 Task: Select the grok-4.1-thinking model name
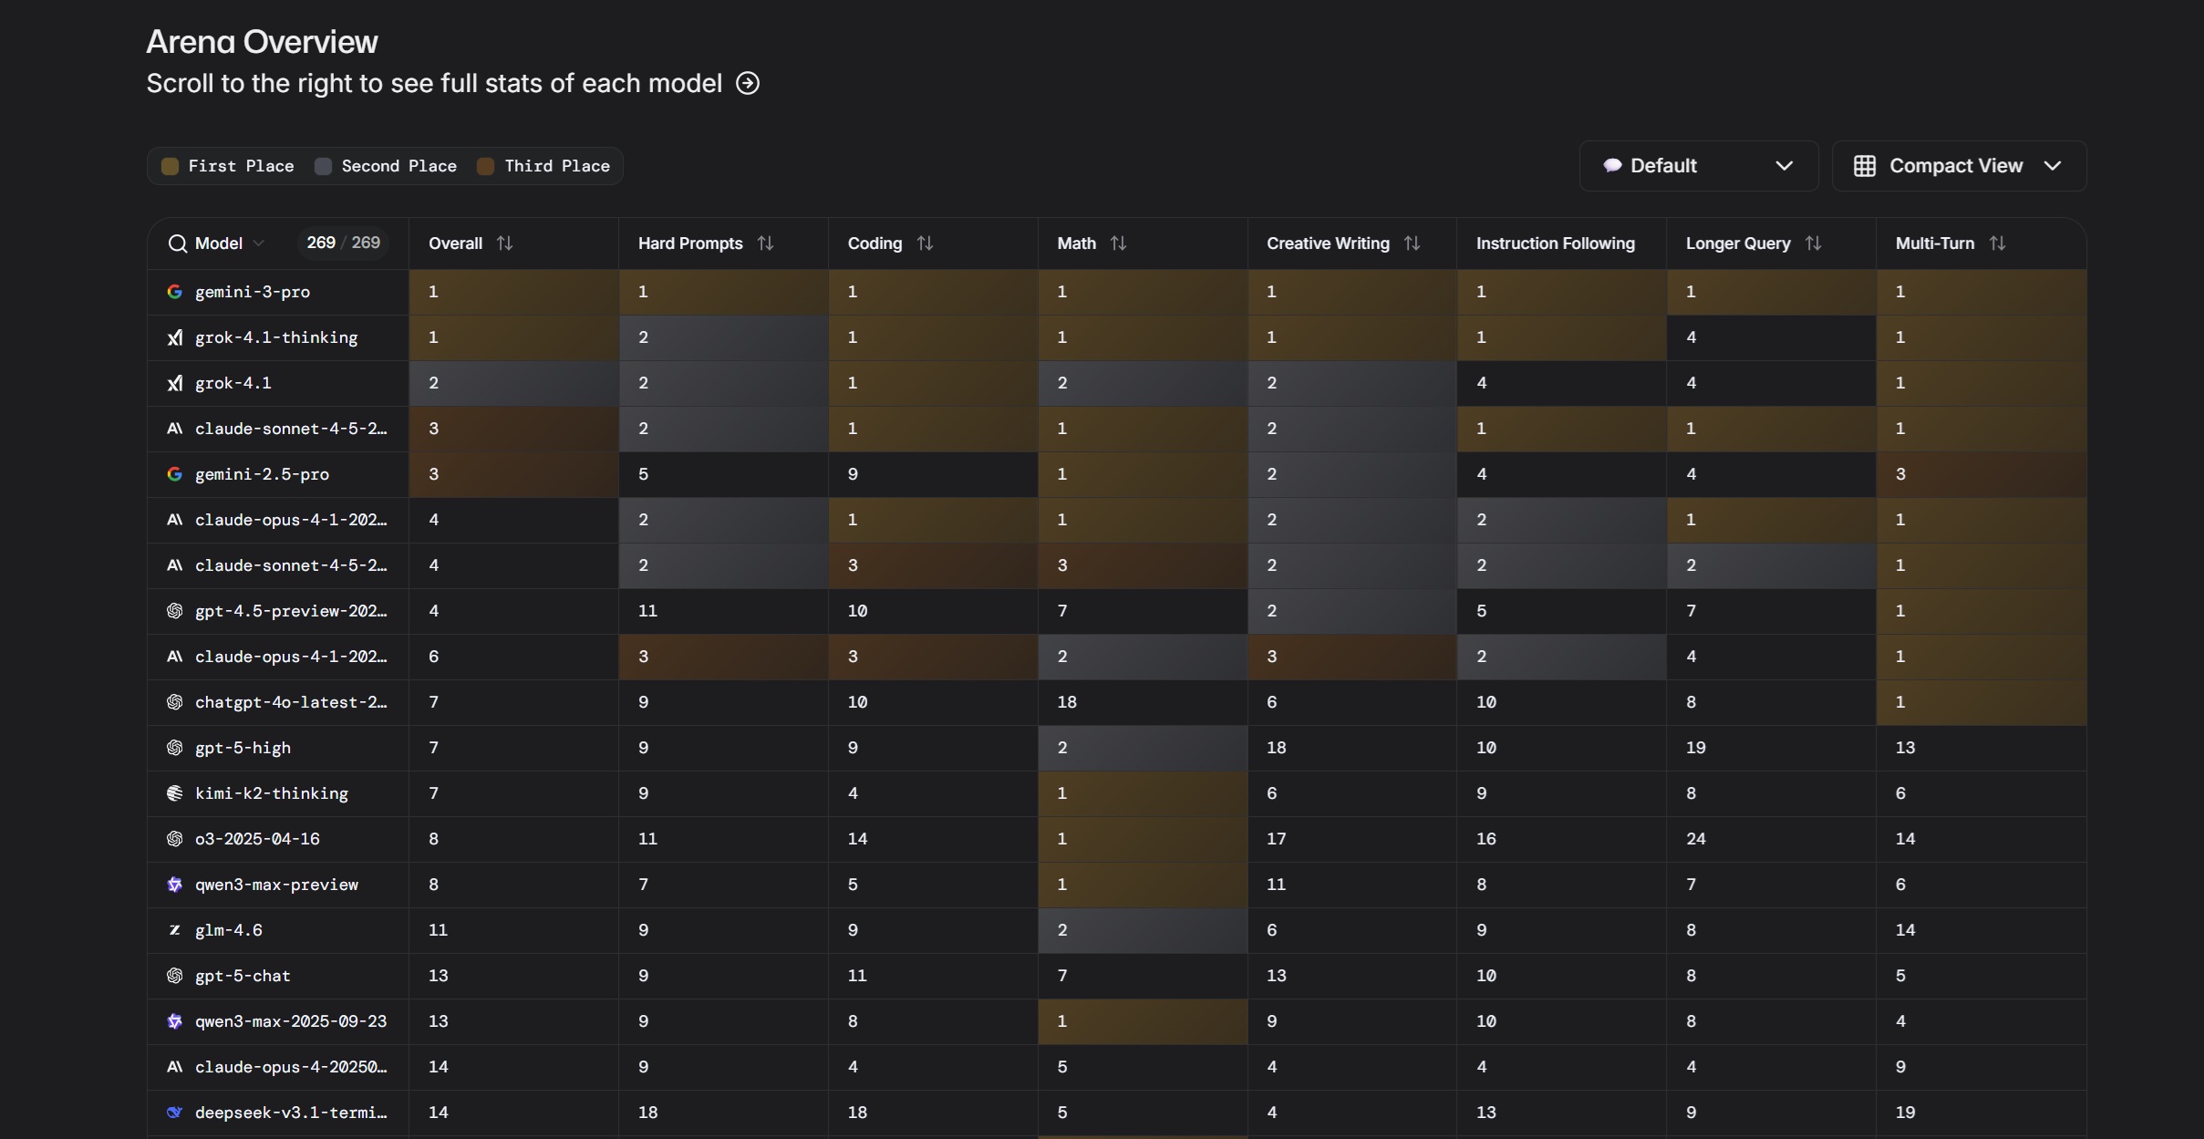[x=276, y=337]
